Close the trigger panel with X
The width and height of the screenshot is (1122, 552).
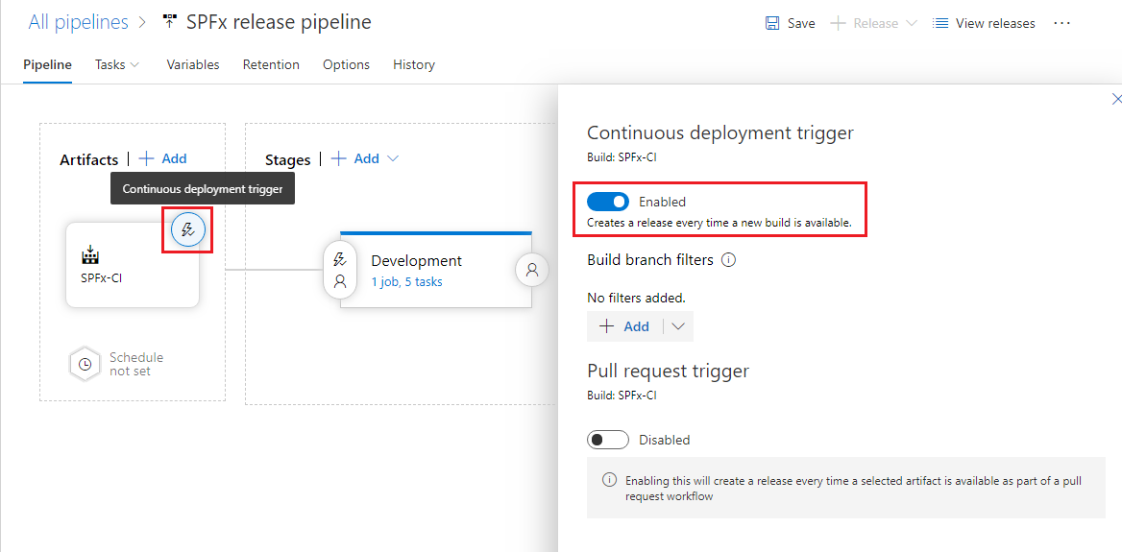tap(1115, 99)
